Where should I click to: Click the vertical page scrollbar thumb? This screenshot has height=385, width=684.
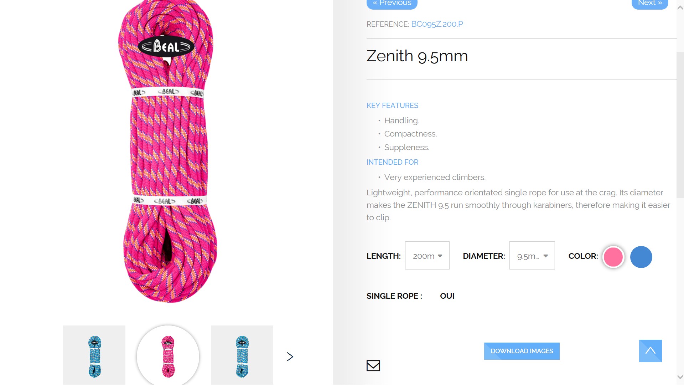coord(680,125)
